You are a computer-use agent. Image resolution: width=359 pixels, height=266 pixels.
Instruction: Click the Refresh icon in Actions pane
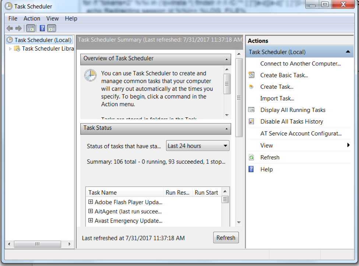point(251,157)
